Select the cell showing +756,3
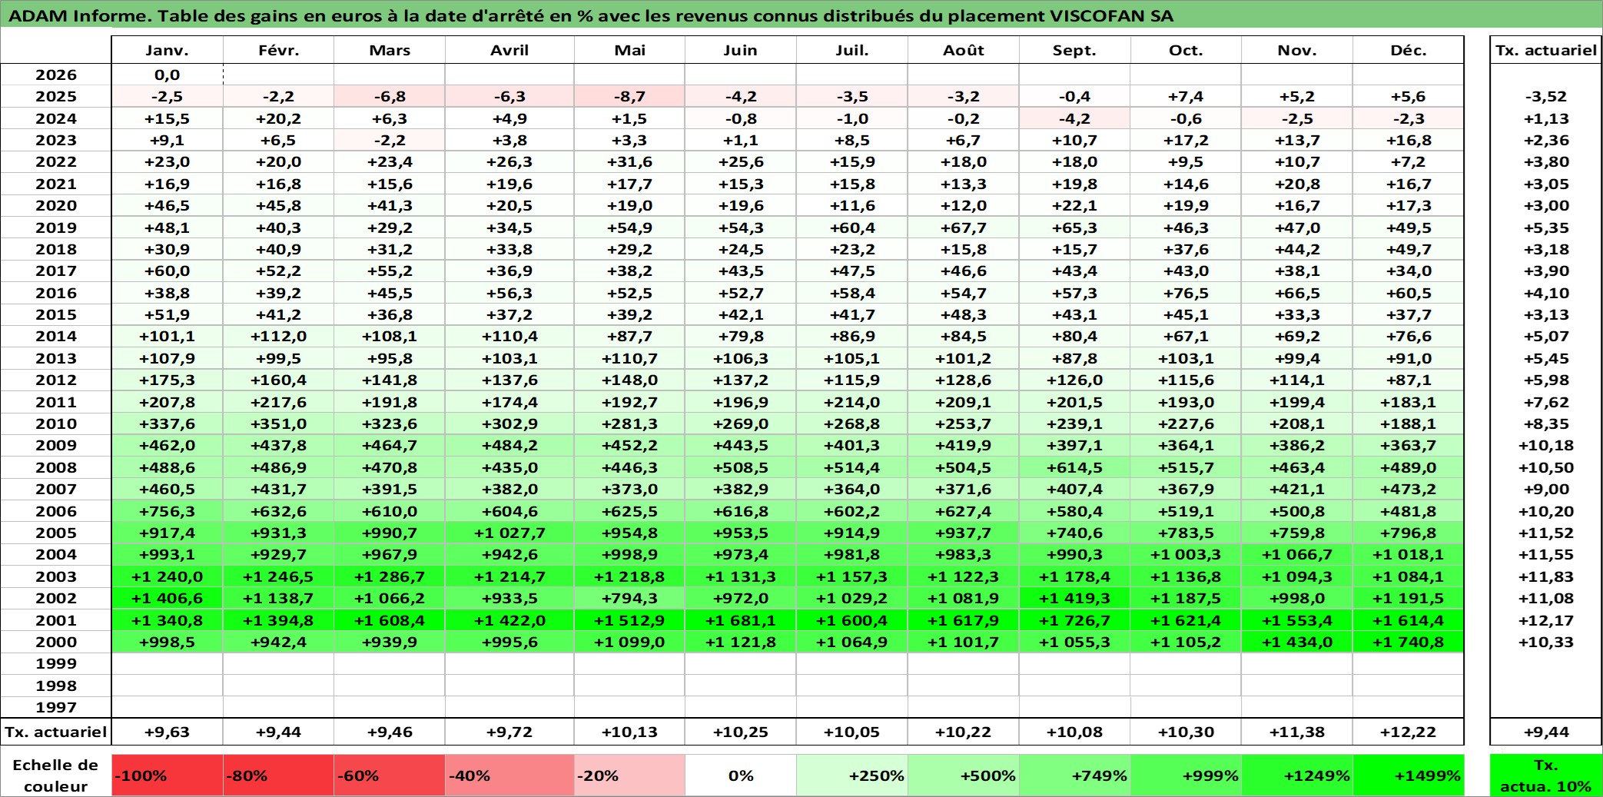 tap(168, 511)
